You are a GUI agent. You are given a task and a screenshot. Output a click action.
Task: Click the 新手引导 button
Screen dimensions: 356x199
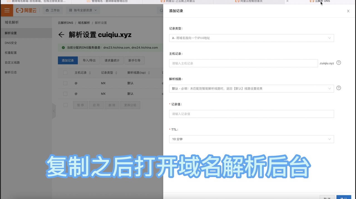click(x=134, y=61)
